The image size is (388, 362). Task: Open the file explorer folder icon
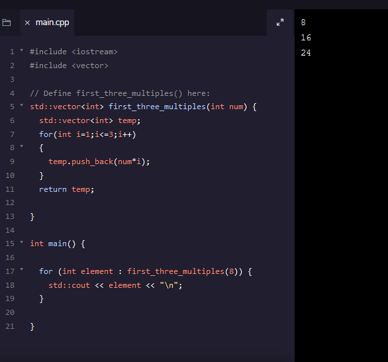pyautogui.click(x=7, y=23)
